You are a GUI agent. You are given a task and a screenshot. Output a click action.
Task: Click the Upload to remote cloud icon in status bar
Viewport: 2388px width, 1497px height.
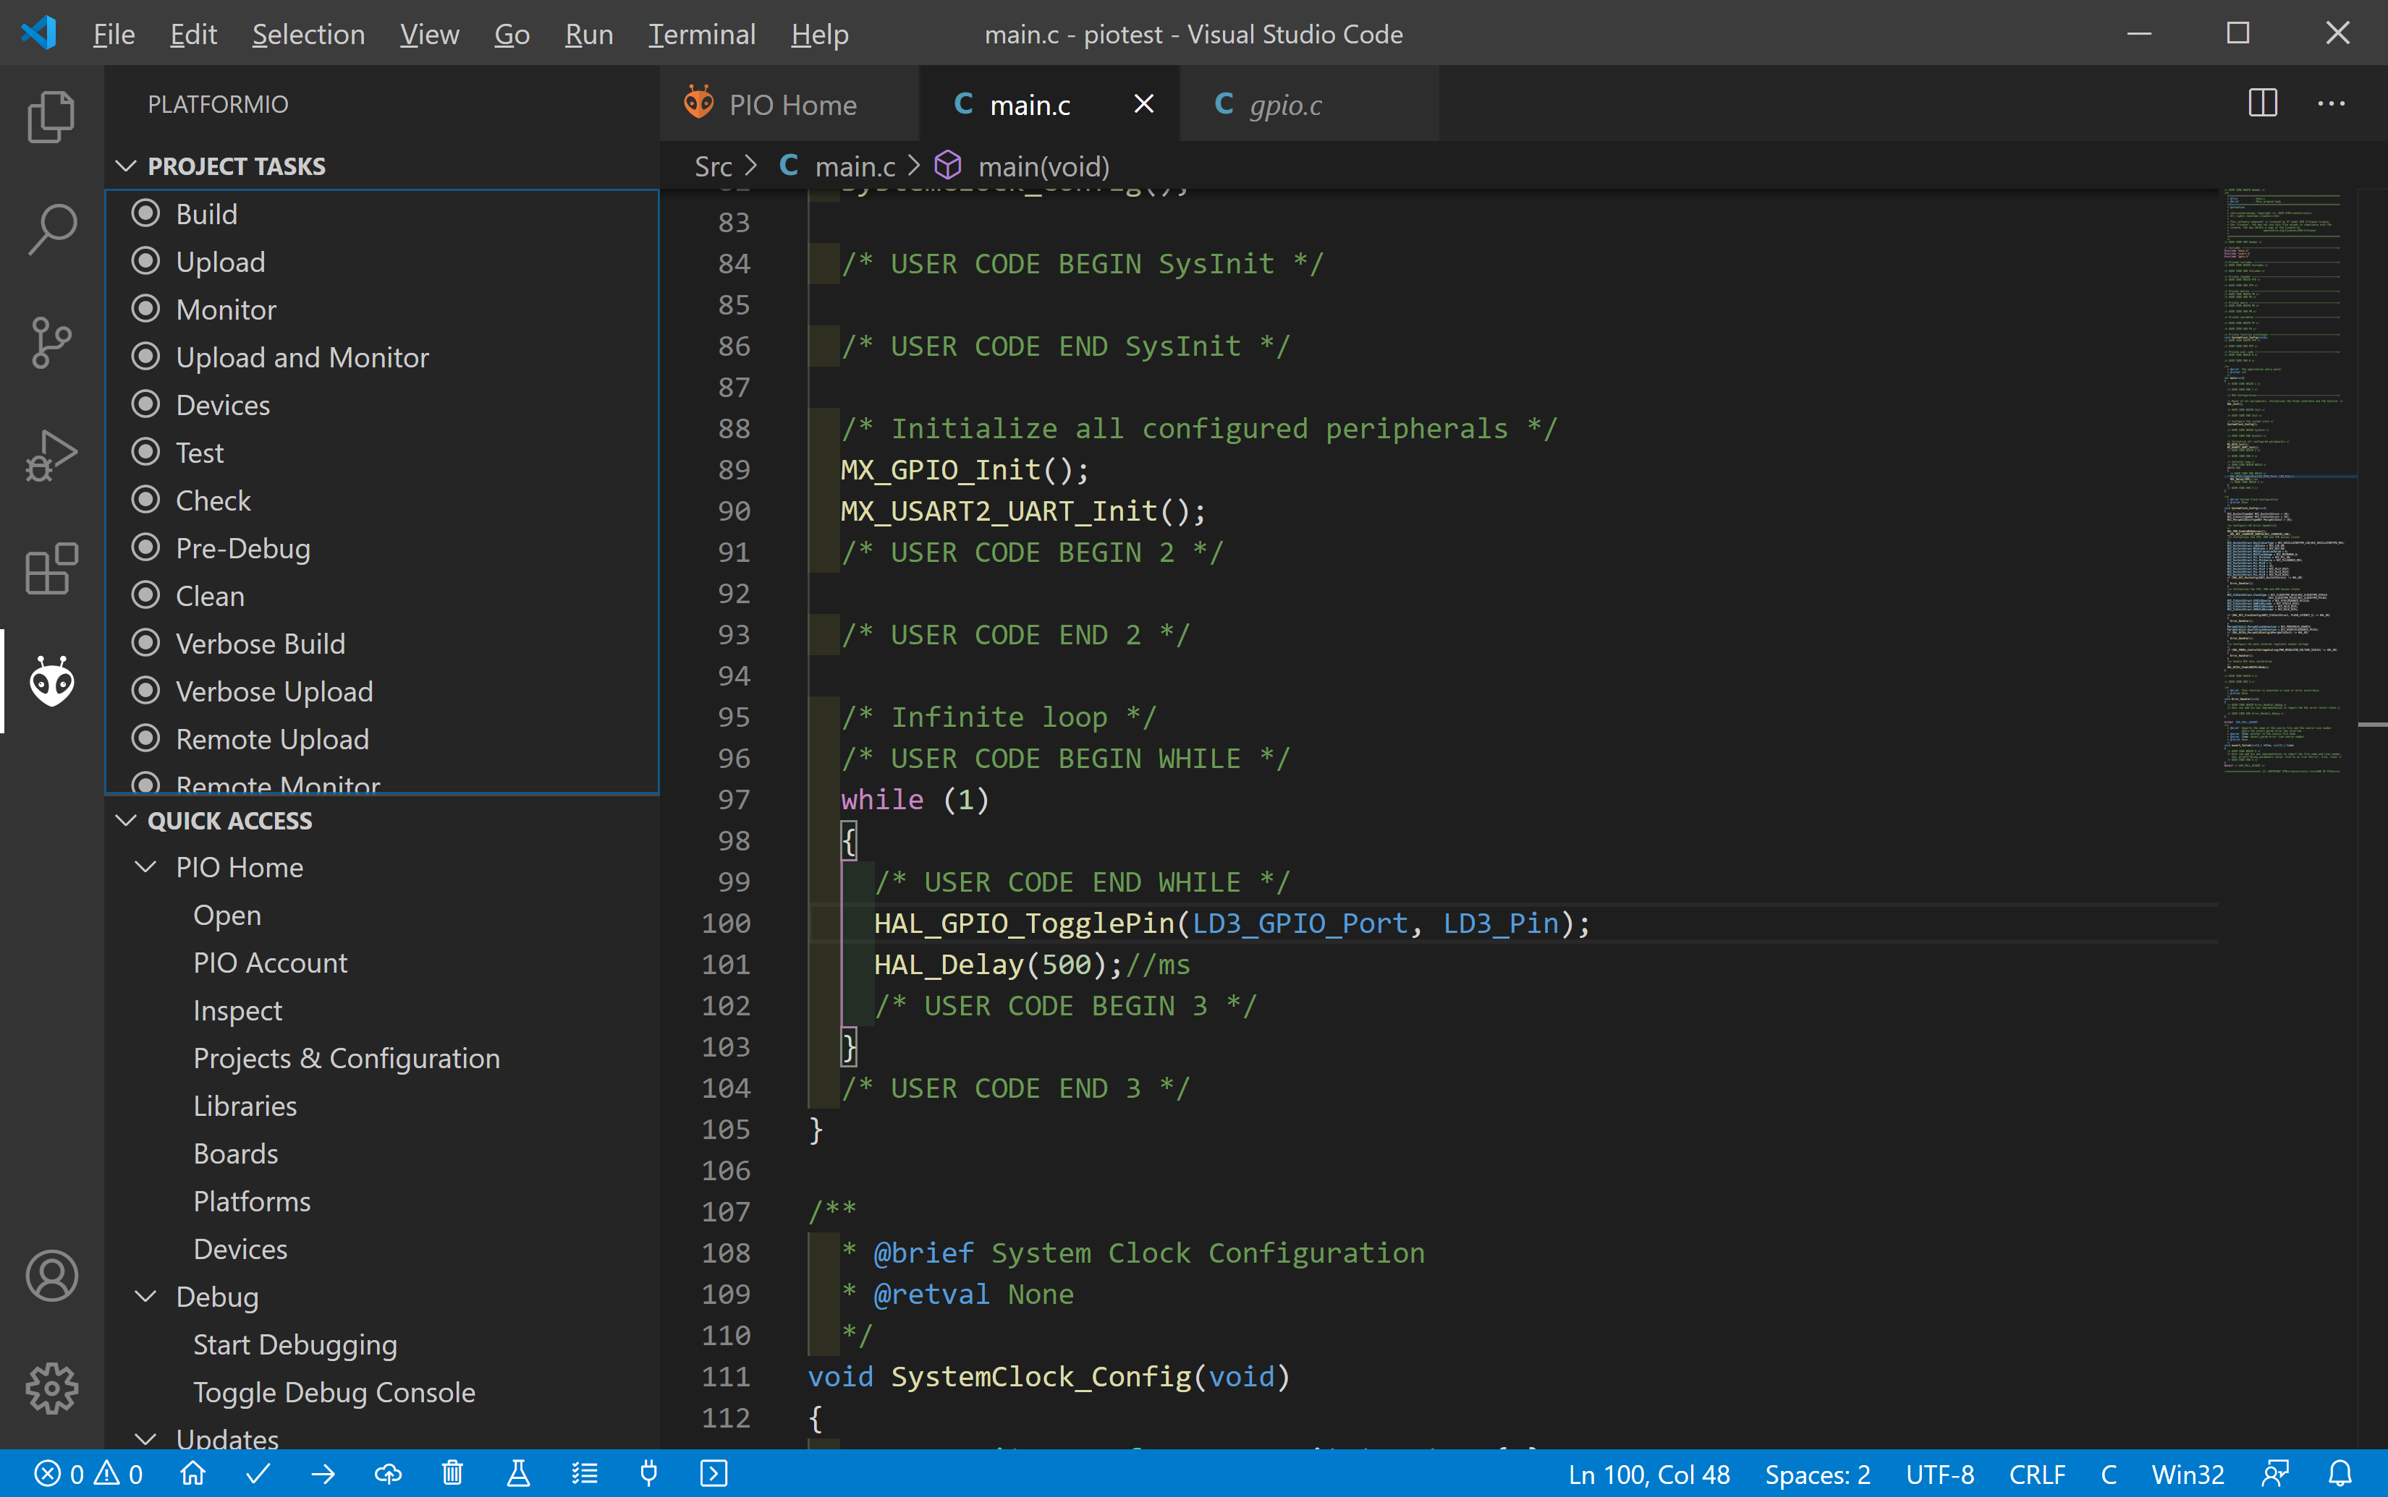coord(389,1473)
